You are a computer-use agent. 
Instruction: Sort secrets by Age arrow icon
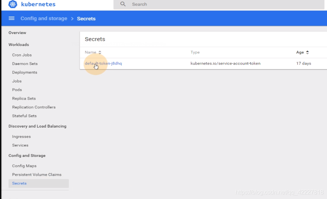tap(307, 52)
